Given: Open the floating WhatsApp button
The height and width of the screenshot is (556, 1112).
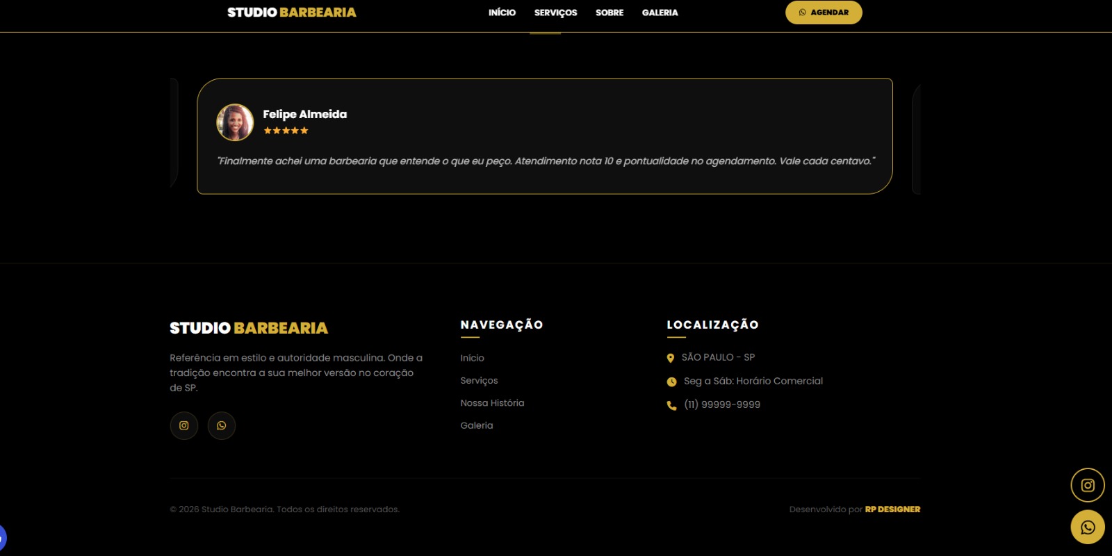Looking at the screenshot, I should (1088, 528).
